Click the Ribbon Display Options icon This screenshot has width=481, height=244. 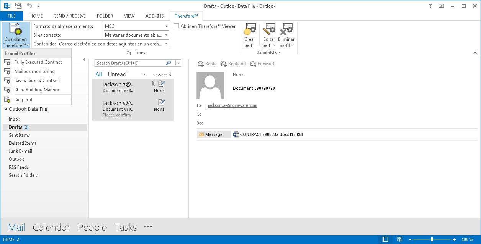[x=442, y=6]
